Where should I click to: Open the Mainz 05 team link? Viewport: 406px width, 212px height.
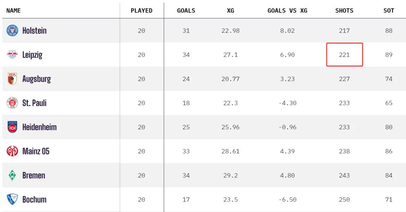[36, 151]
